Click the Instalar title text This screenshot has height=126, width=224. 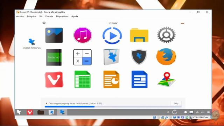[113, 23]
